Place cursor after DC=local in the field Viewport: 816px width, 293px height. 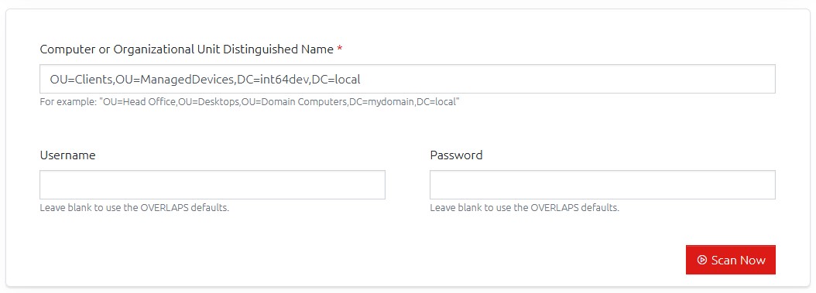pos(362,80)
